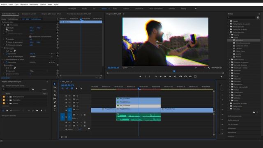263x148 pixels.
Task: Click the rectangle mask icon under Opacidade
Action: 11,51
